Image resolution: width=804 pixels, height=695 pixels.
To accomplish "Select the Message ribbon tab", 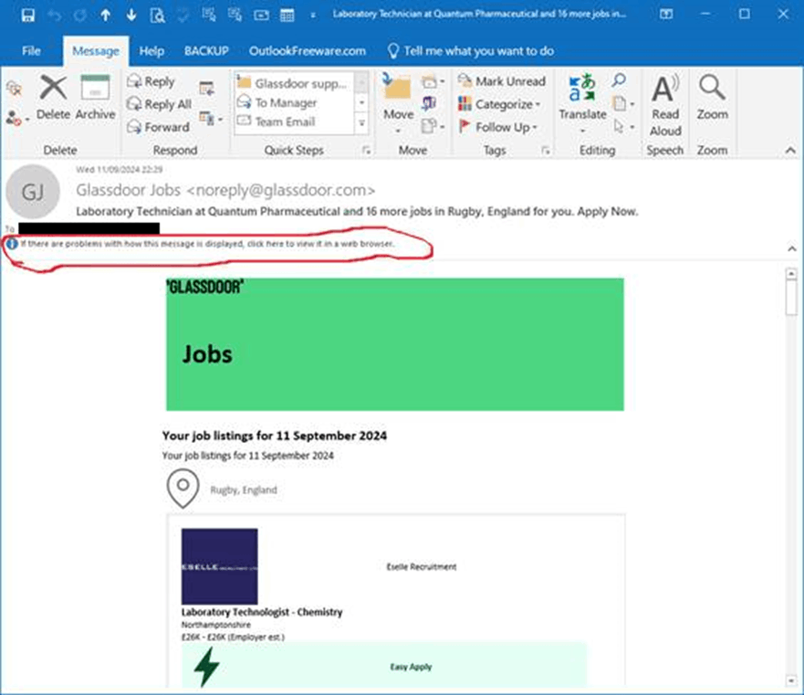I will coord(96,51).
